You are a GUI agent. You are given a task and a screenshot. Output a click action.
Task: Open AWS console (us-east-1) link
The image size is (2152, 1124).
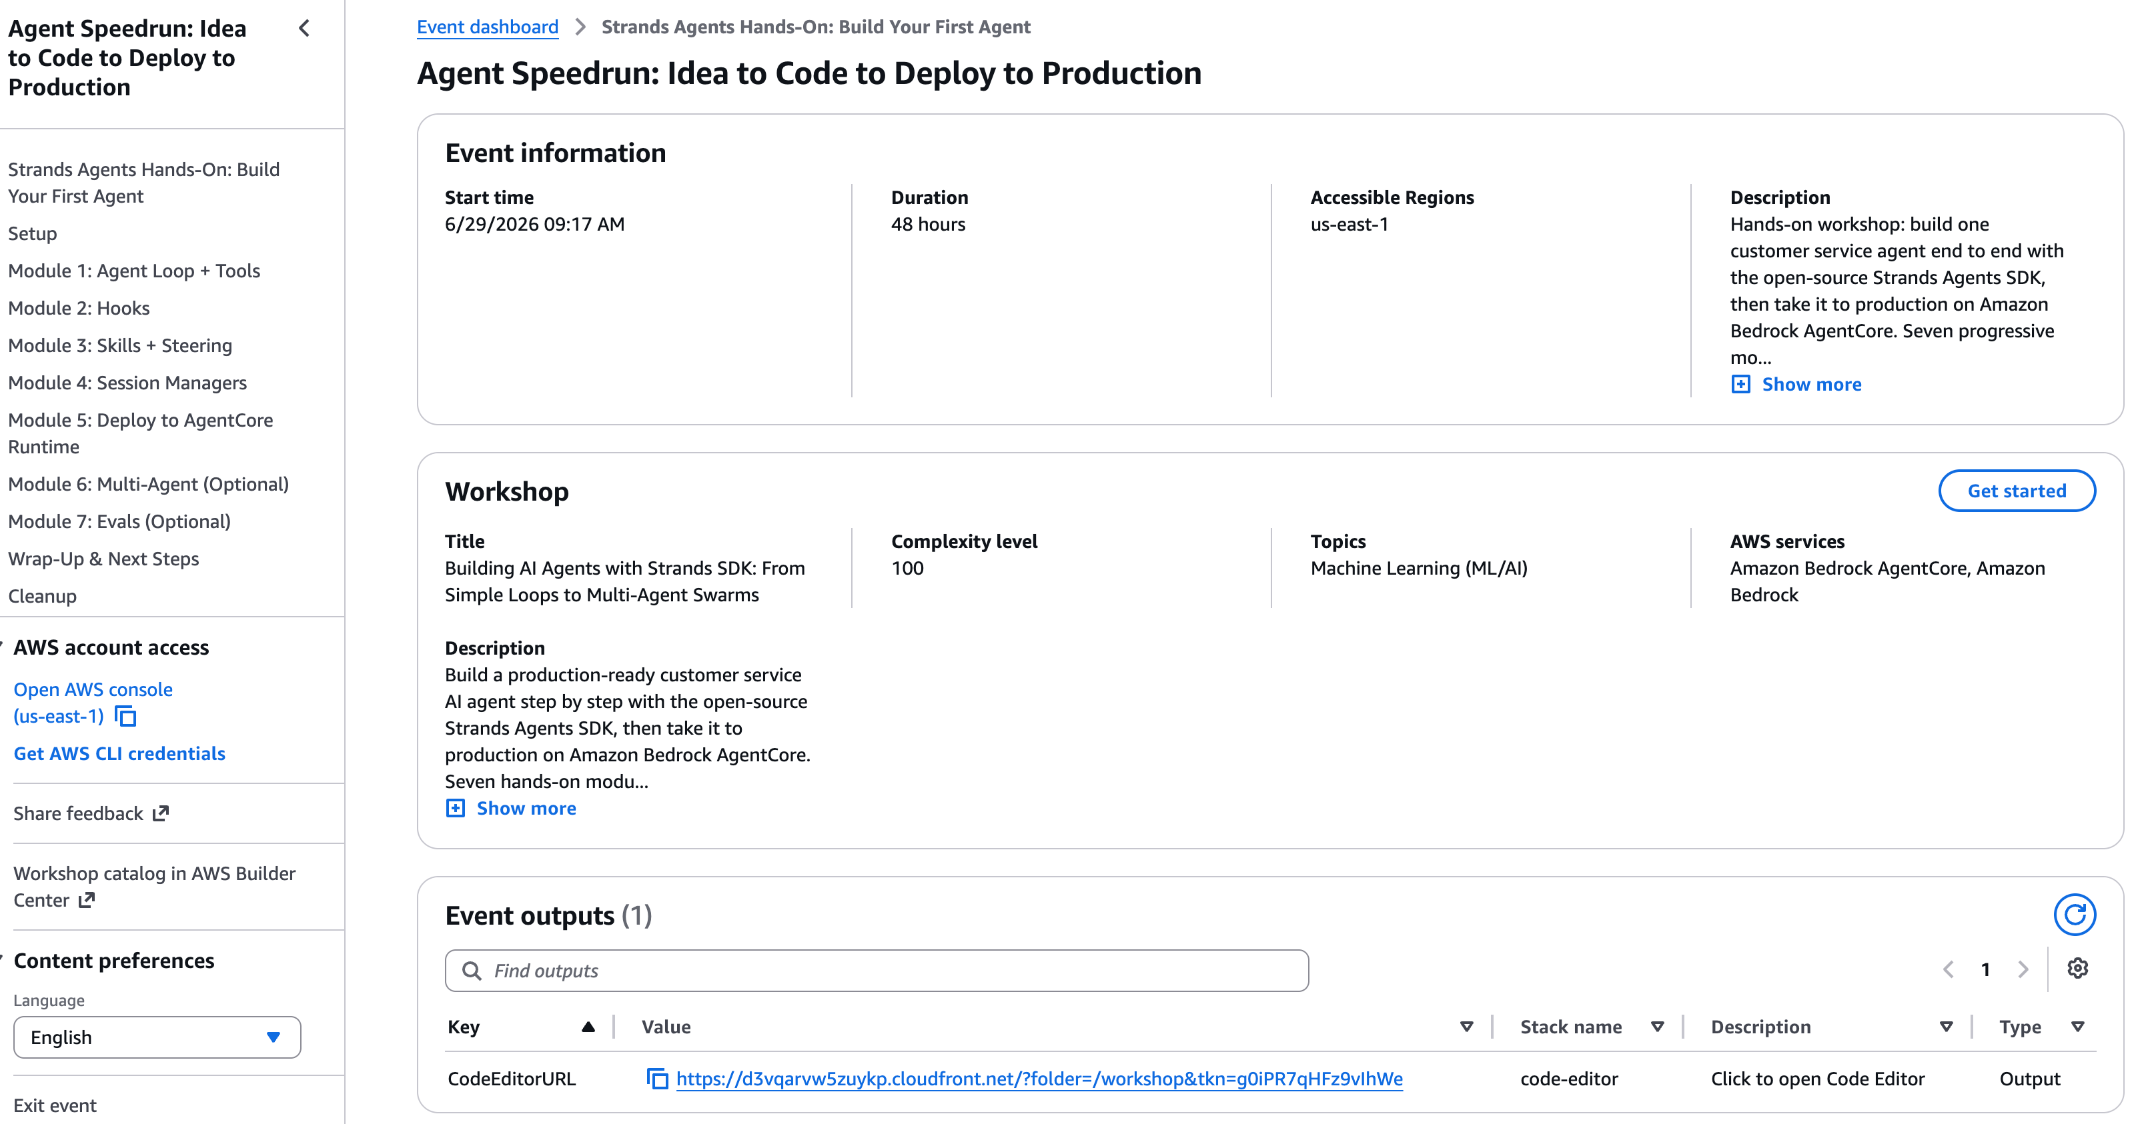point(92,702)
